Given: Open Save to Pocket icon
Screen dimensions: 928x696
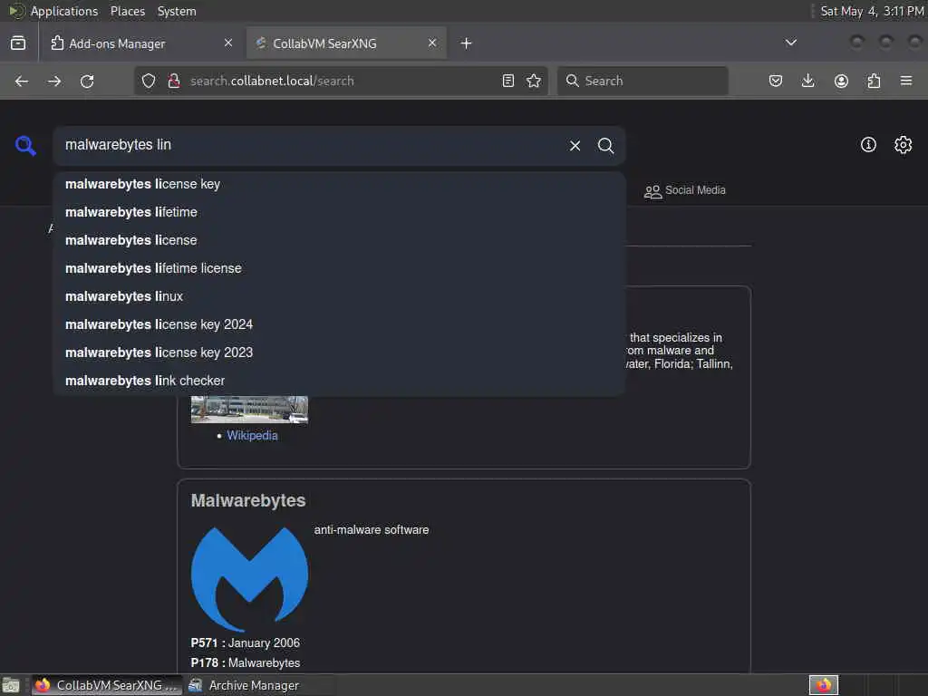Looking at the screenshot, I should (x=776, y=81).
